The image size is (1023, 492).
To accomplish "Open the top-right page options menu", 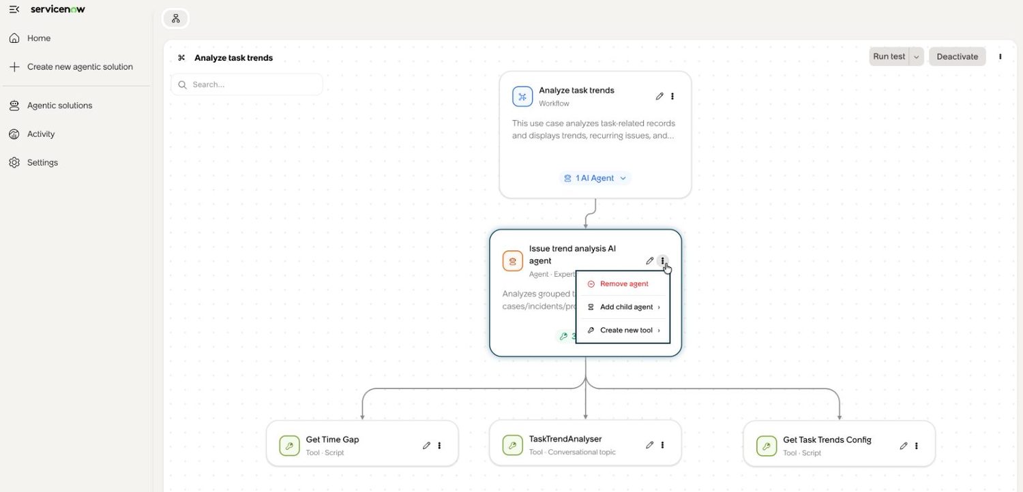I will [1000, 57].
